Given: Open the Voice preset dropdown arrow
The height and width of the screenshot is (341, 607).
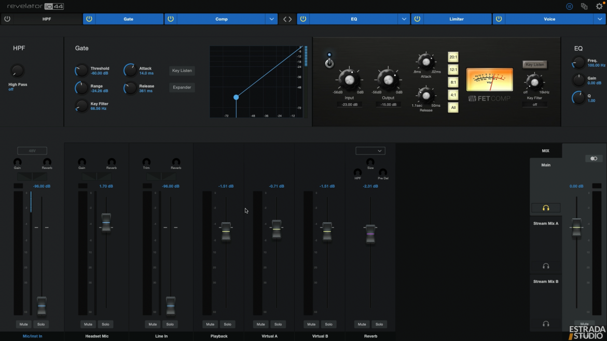Looking at the screenshot, I should pos(600,19).
